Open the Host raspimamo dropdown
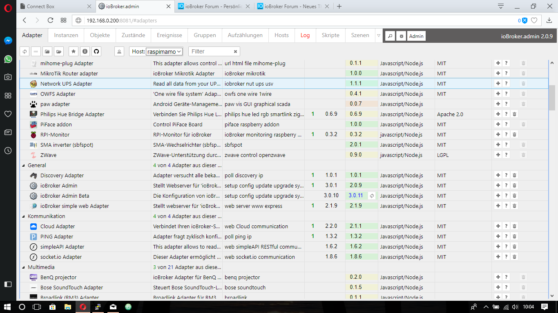This screenshot has width=558, height=313. click(164, 52)
